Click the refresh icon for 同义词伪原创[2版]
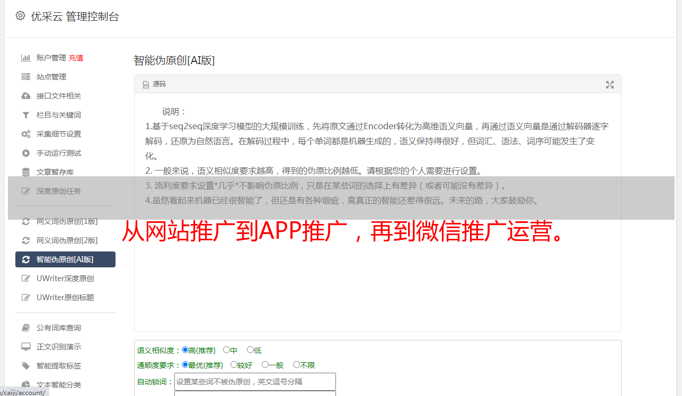682x396 pixels. click(25, 240)
